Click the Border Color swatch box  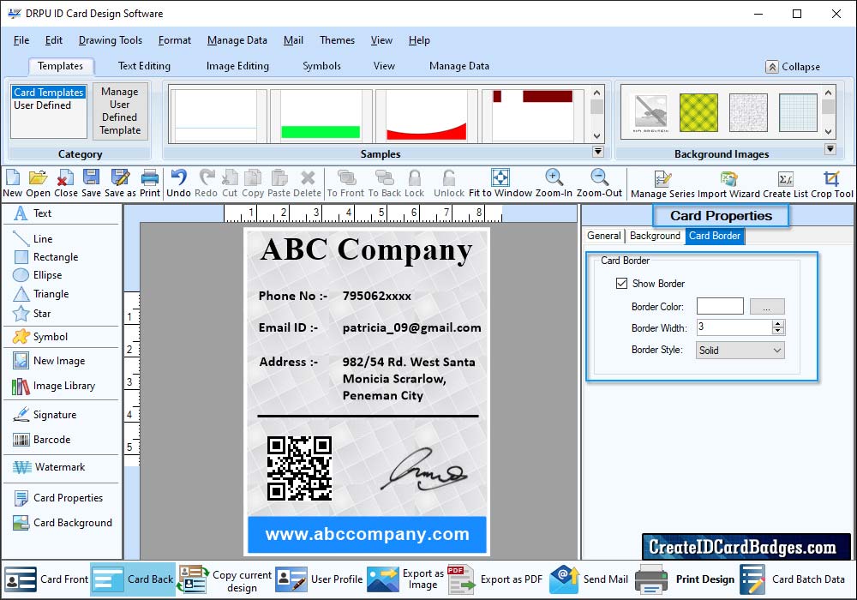pyautogui.click(x=720, y=306)
